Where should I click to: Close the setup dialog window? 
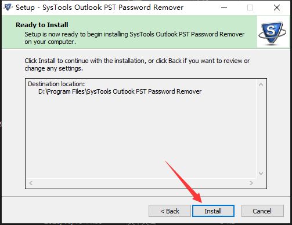(277, 8)
